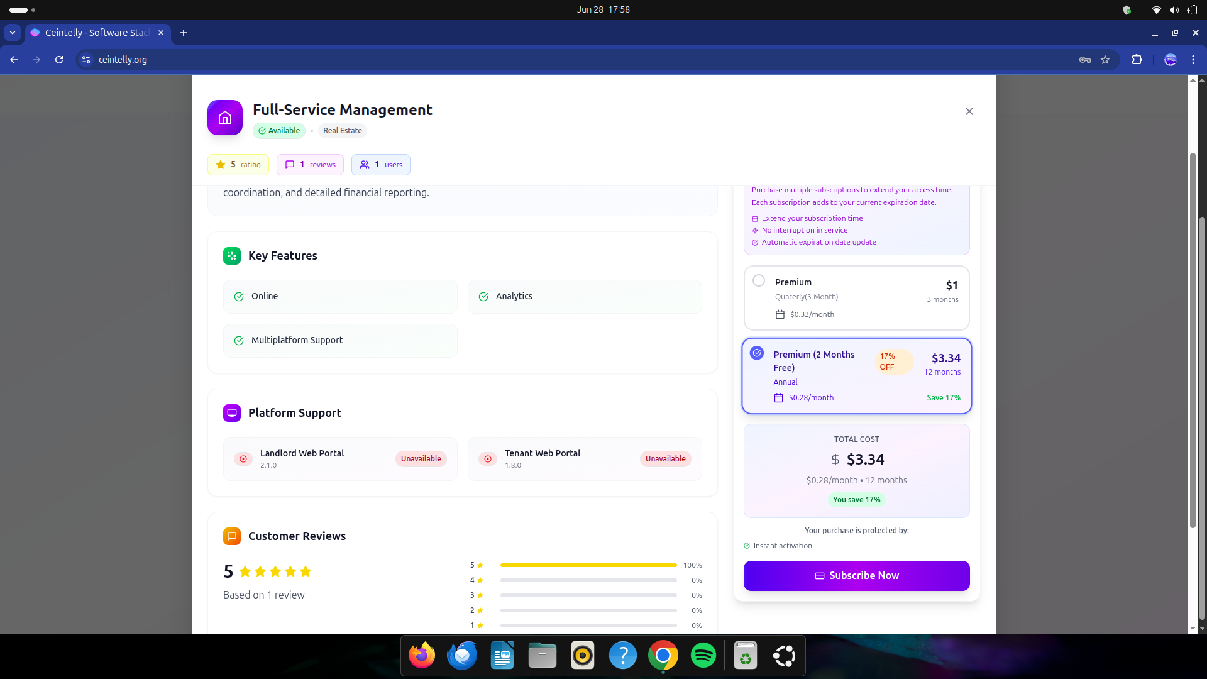Click the Key Features sparkle icon
Image resolution: width=1207 pixels, height=679 pixels.
pos(232,256)
